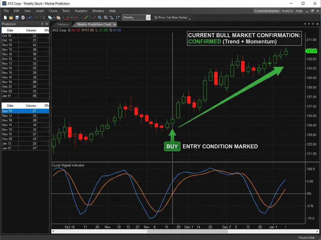
Task: Click the Analysis link near window controls
Action: click(x=287, y=11)
